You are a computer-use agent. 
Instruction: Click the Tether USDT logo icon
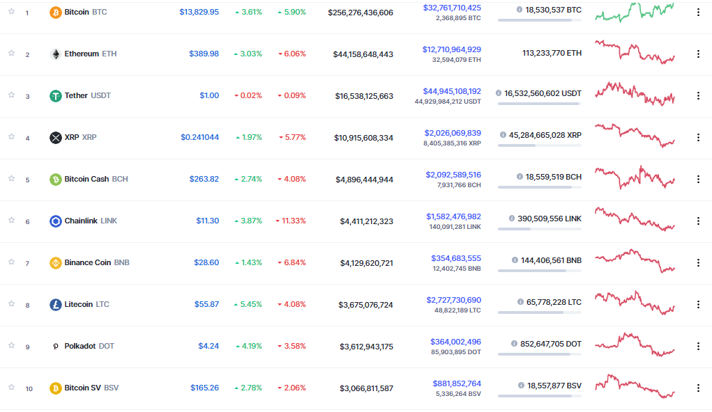click(55, 95)
